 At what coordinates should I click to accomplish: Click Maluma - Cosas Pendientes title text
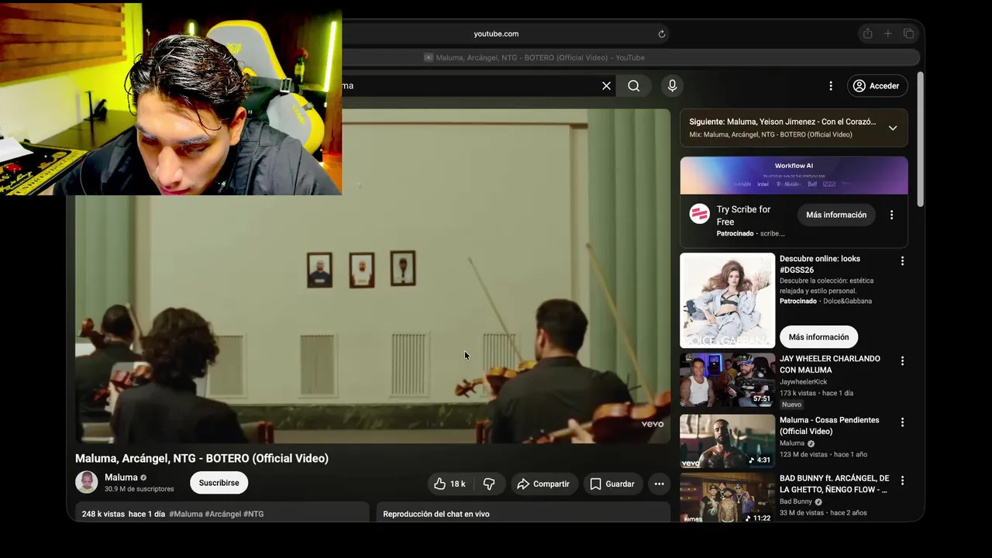click(x=829, y=425)
